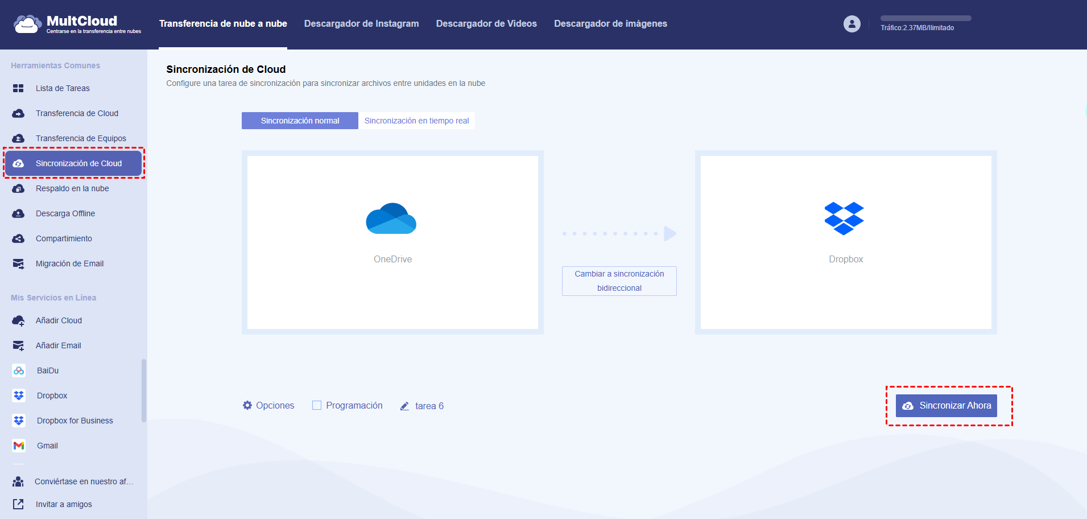Select the Sincronización normal mode

pyautogui.click(x=300, y=121)
